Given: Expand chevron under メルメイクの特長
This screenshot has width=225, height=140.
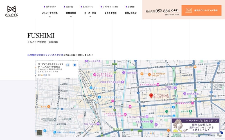Looking at the screenshot, I should (x=50, y=17).
